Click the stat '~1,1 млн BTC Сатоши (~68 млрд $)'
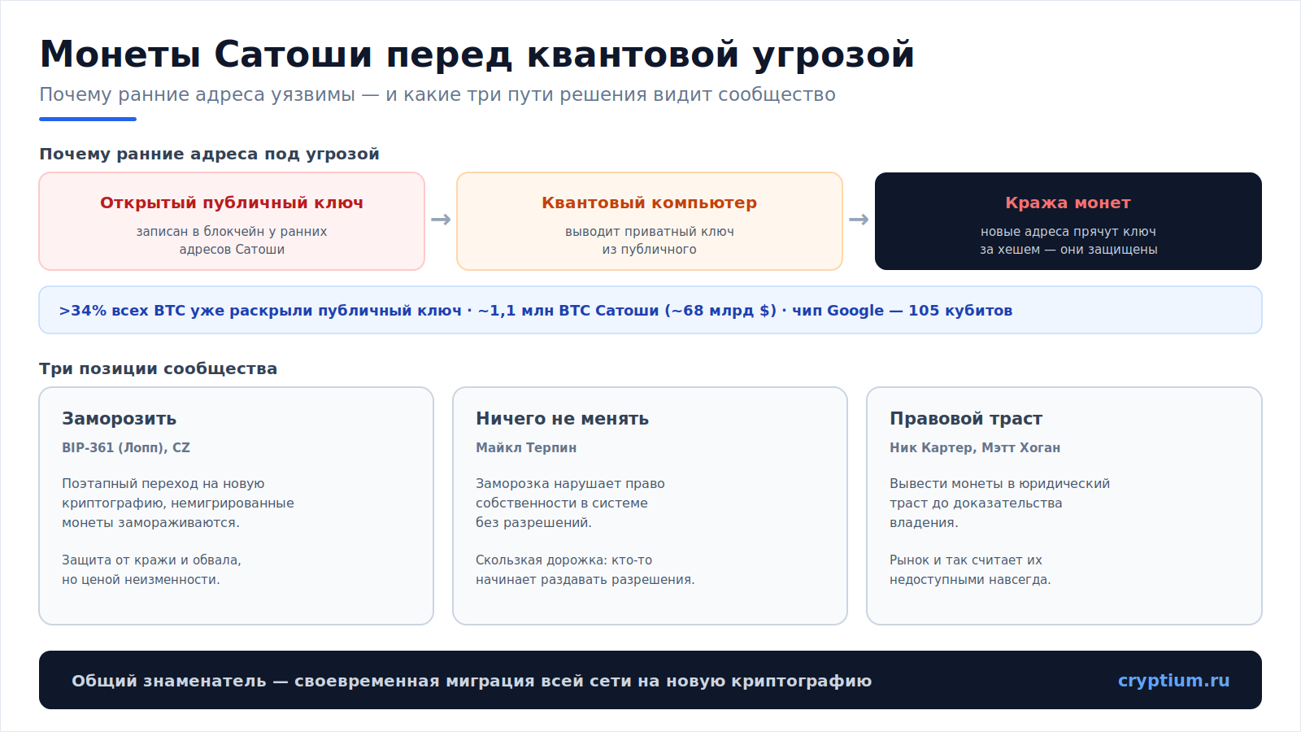The height and width of the screenshot is (732, 1301). click(627, 310)
